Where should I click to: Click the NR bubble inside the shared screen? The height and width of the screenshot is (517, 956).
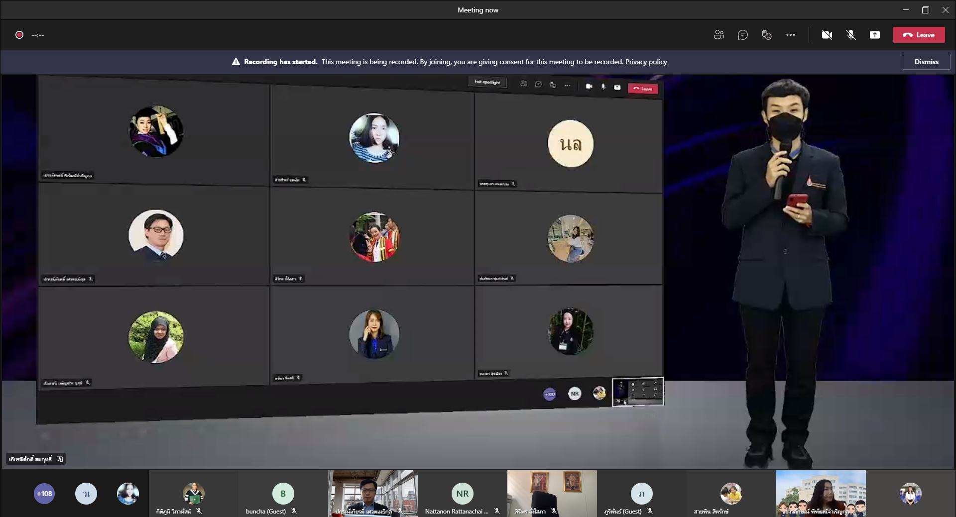(575, 394)
